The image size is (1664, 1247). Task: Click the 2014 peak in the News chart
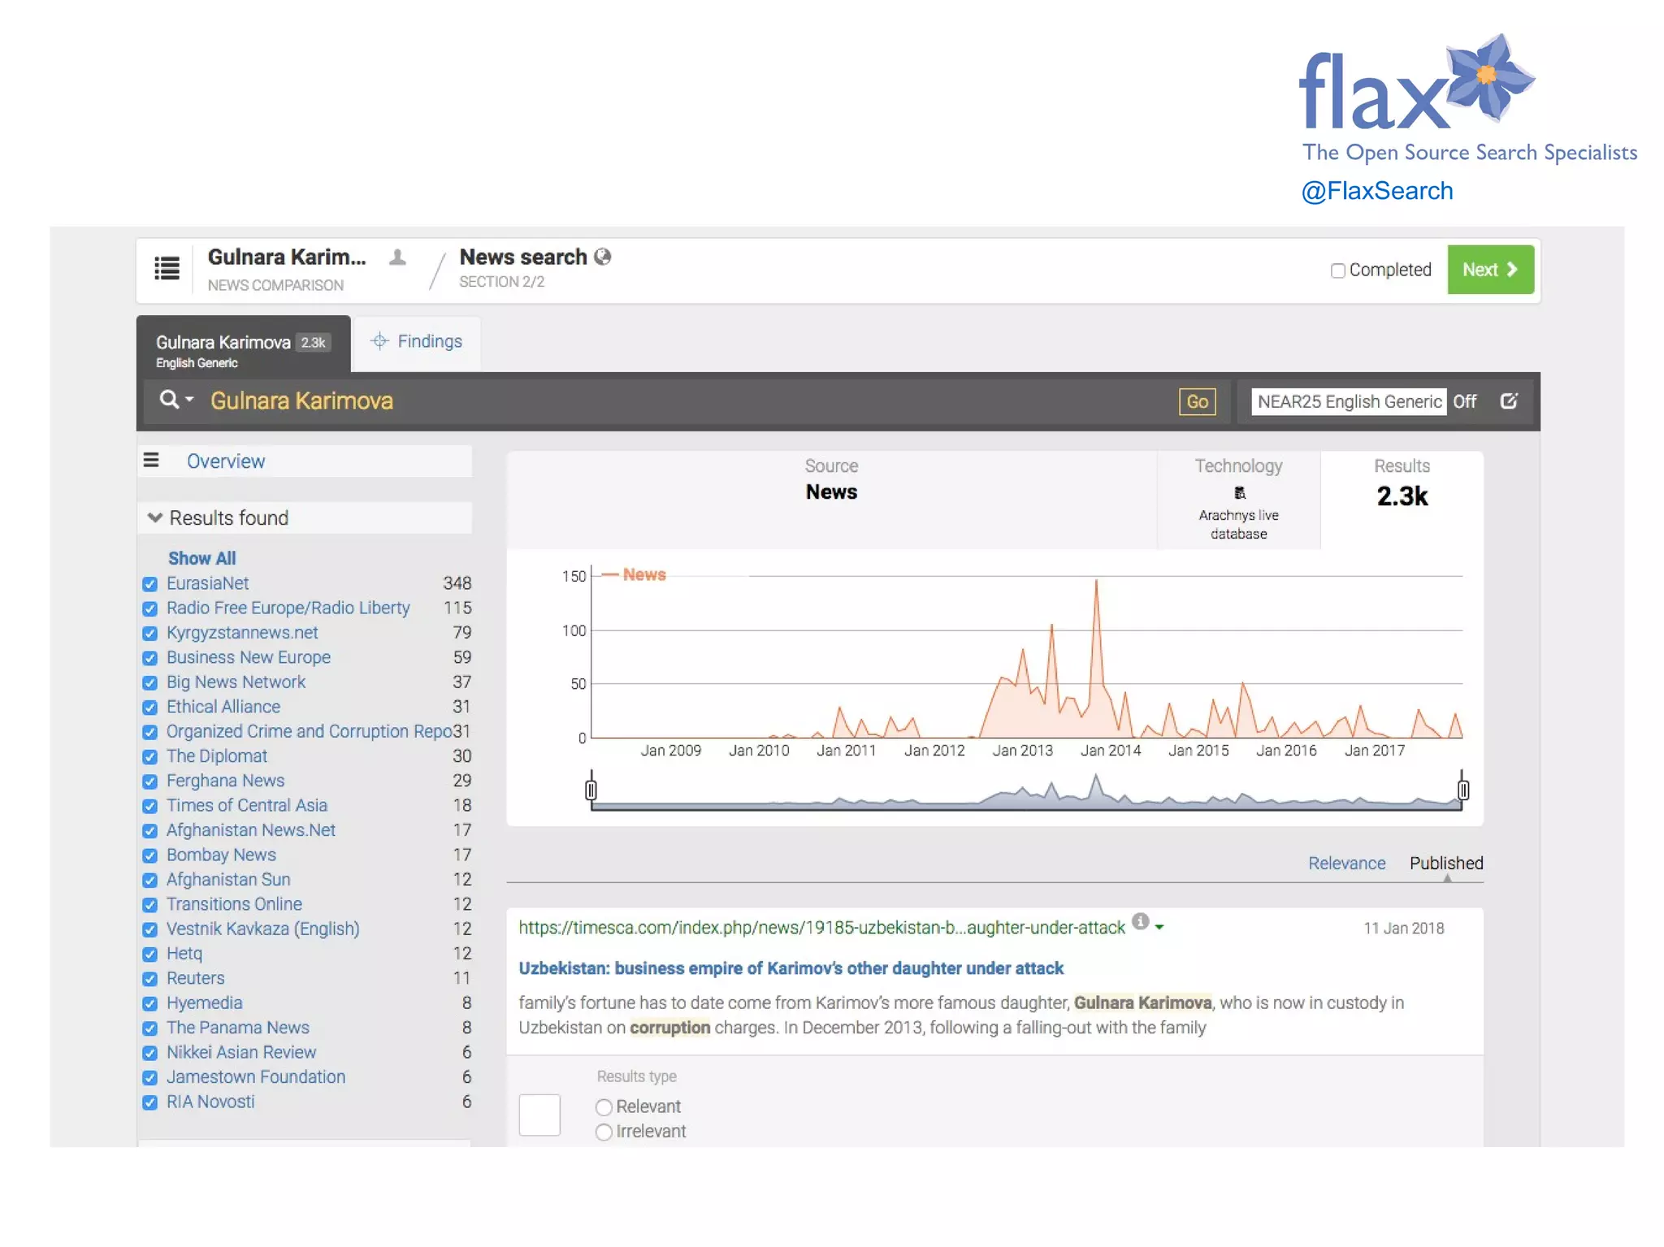pyautogui.click(x=1096, y=582)
